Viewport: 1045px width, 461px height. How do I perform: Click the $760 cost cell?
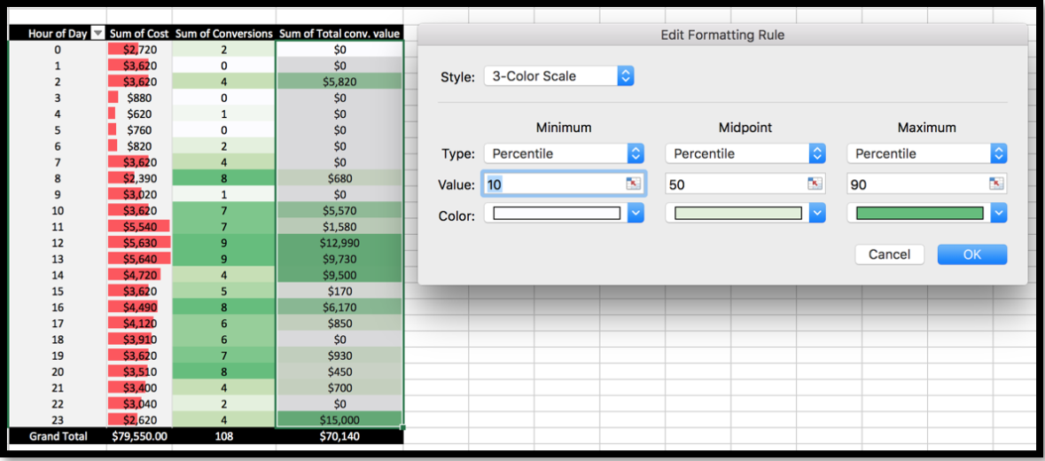point(139,130)
